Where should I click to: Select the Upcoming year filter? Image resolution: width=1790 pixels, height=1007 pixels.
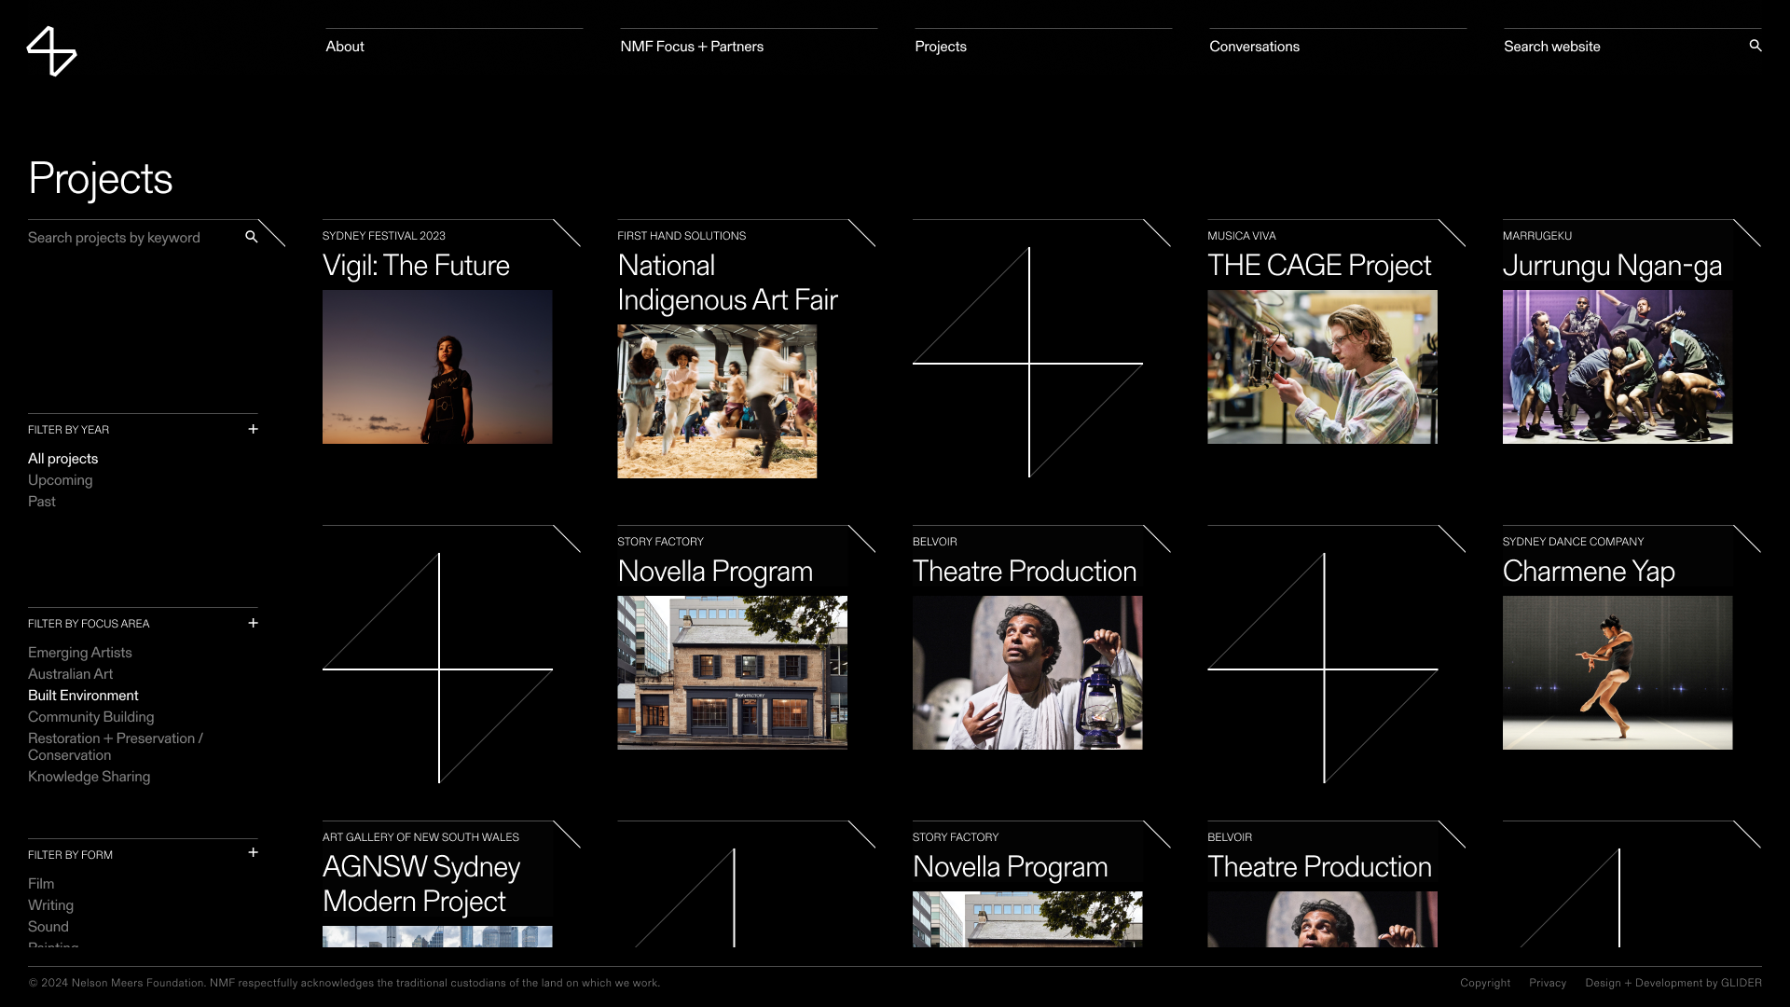pos(60,480)
